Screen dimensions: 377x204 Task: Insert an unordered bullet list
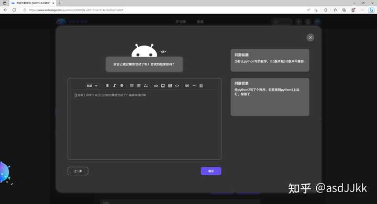point(131,86)
